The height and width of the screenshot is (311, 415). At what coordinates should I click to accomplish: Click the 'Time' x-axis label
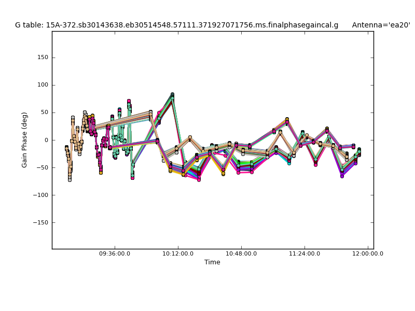212,262
